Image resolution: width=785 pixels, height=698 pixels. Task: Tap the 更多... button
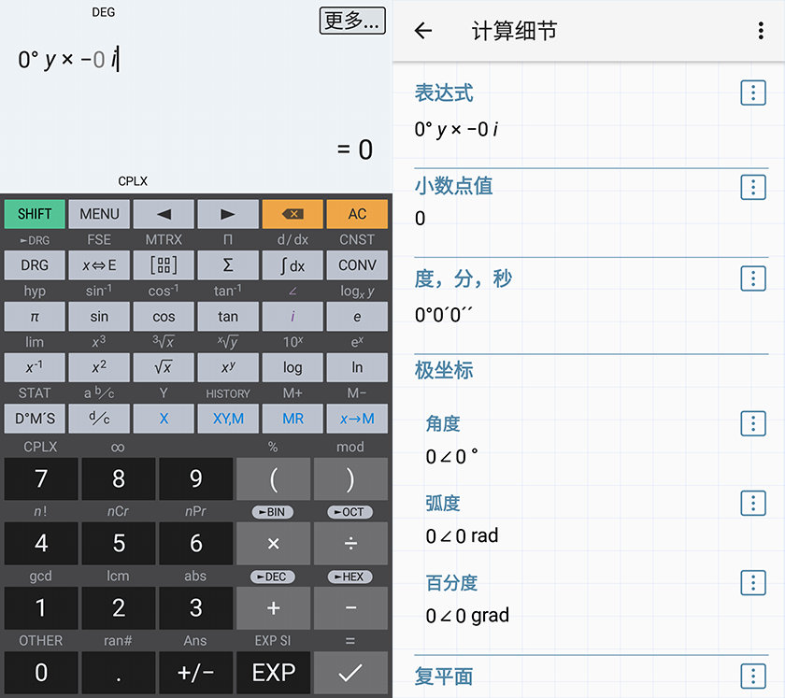pos(352,21)
